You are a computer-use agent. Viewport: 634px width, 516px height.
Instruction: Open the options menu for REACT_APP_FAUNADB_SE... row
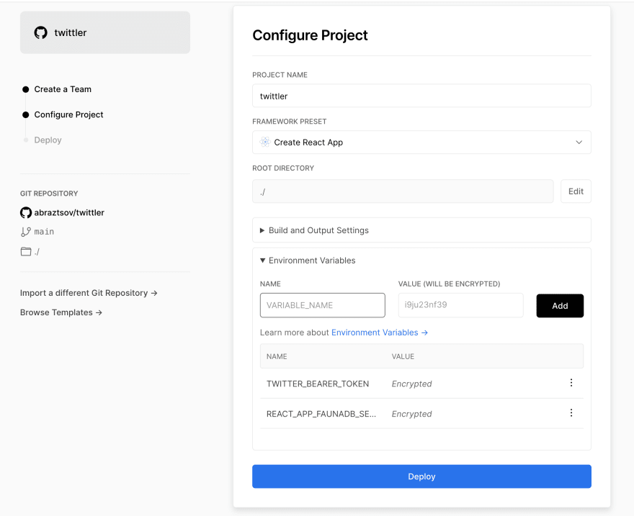[571, 412]
